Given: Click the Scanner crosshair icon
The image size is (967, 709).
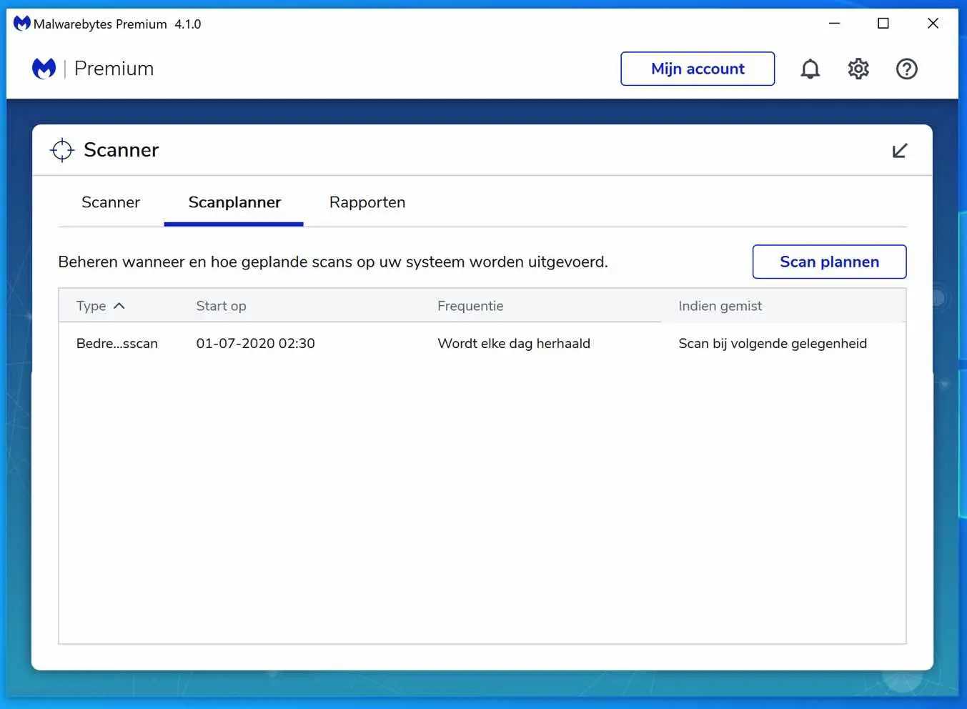Looking at the screenshot, I should click(62, 150).
